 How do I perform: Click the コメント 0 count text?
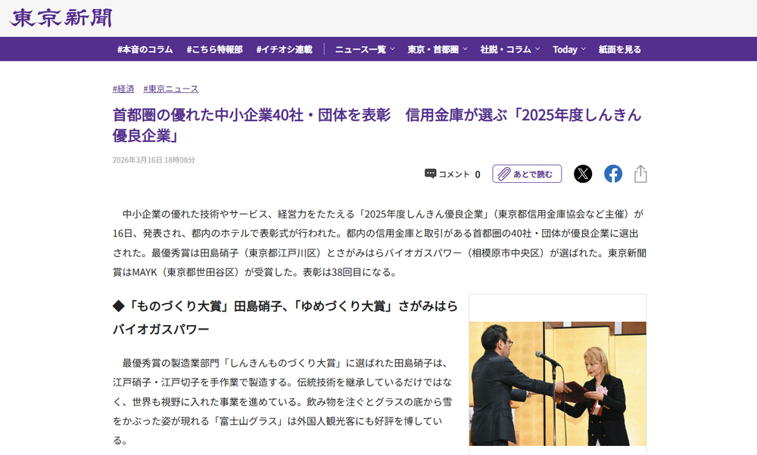(459, 174)
